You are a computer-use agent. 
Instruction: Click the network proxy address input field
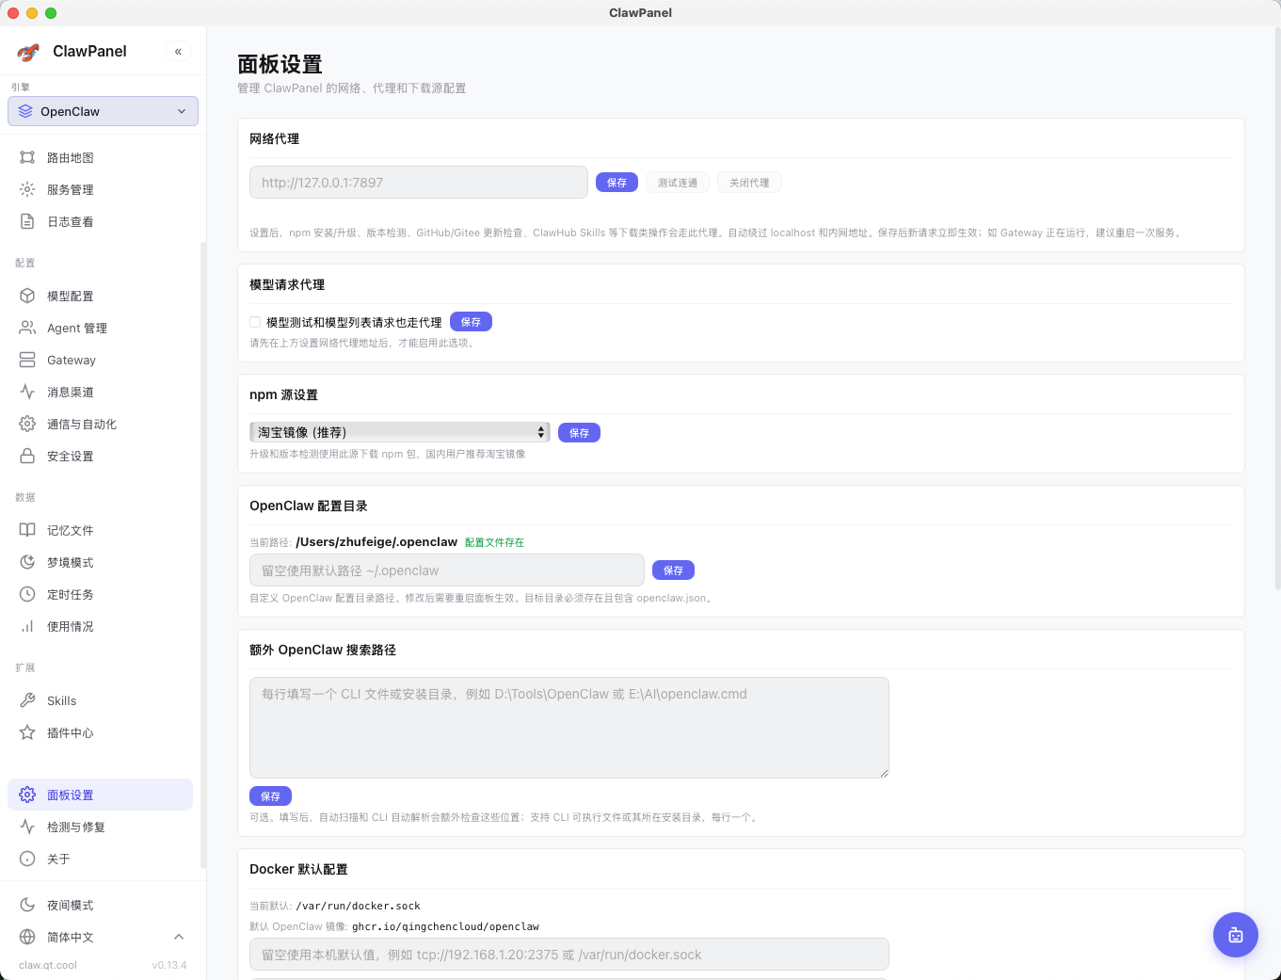coord(418,183)
